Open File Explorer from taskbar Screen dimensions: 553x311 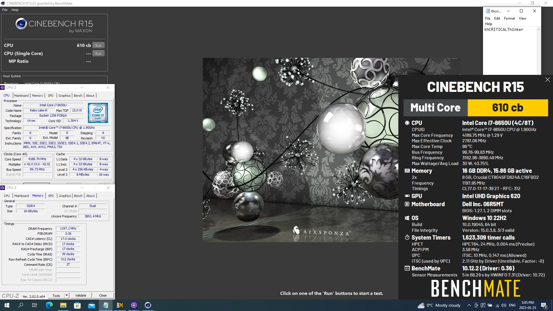(x=63, y=305)
